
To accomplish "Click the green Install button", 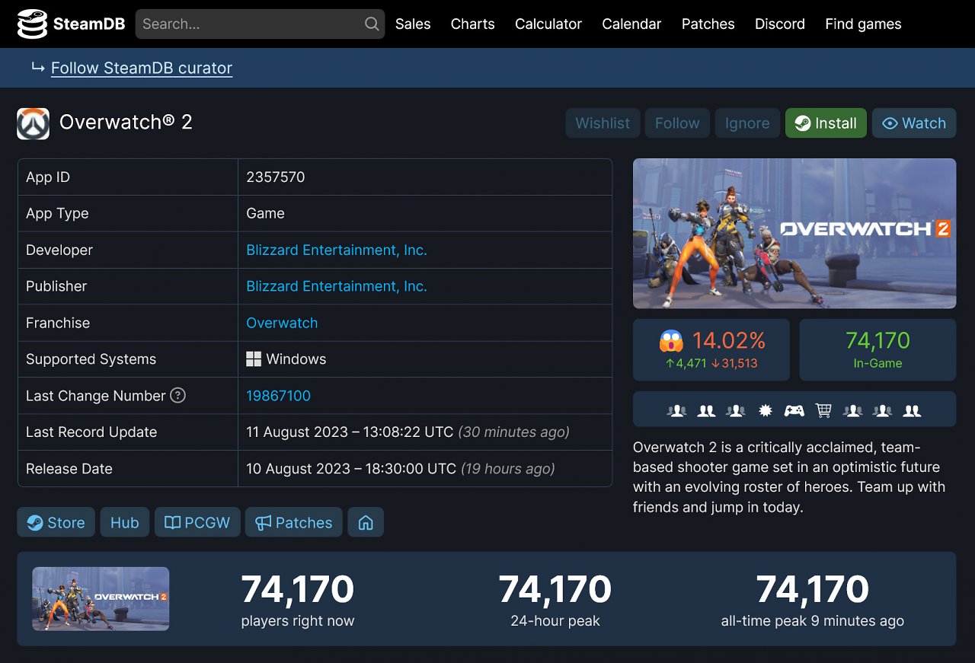I will [x=826, y=123].
